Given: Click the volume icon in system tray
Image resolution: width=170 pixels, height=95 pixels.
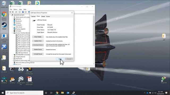Looking at the screenshot, I should click(x=155, y=93).
